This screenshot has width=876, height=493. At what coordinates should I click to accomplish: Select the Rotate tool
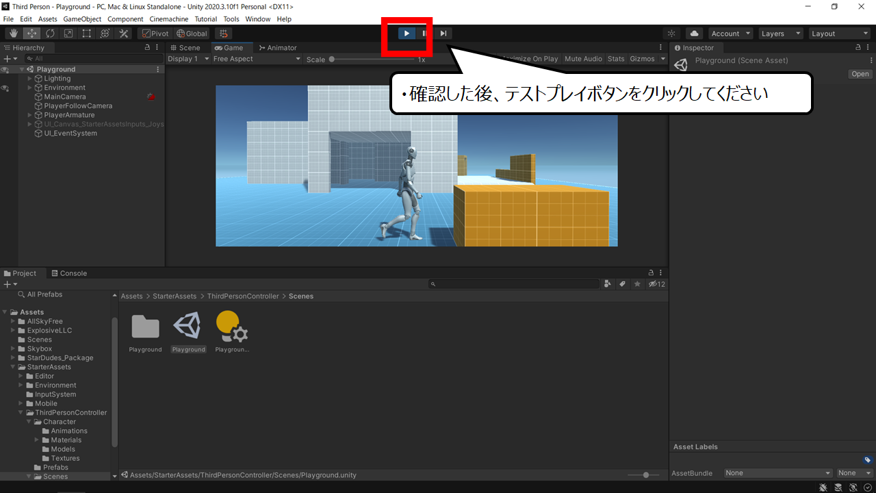(x=50, y=34)
